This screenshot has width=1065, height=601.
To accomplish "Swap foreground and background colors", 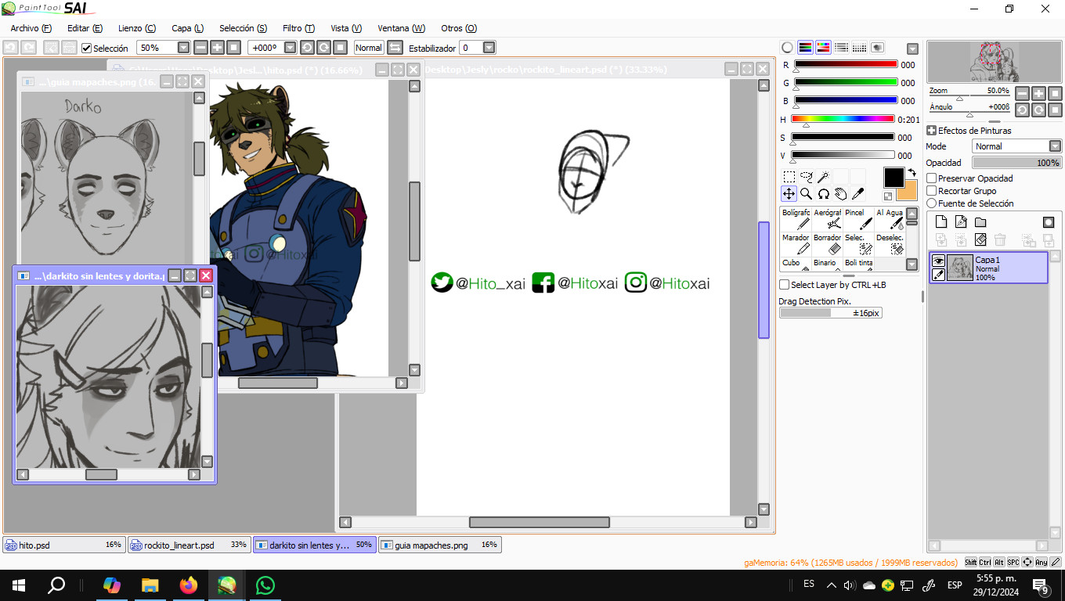I will coord(912,172).
